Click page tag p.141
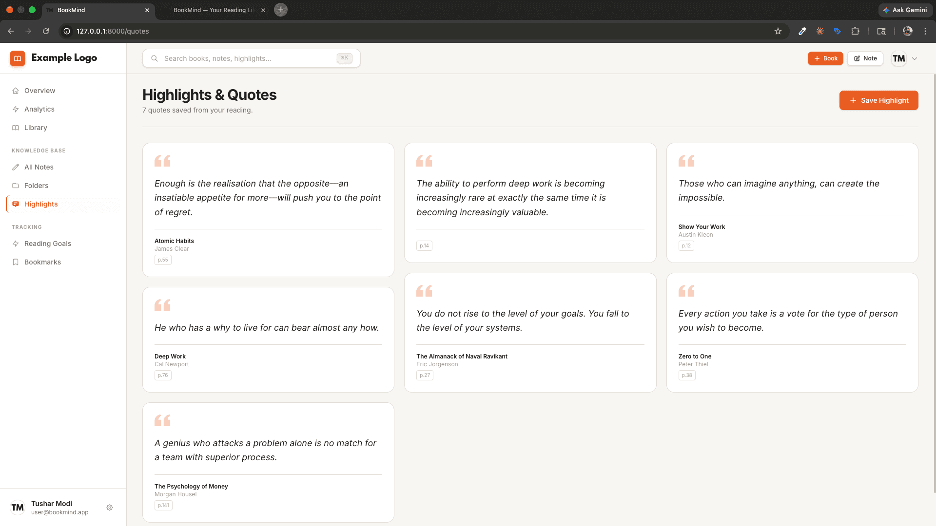 pos(163,505)
